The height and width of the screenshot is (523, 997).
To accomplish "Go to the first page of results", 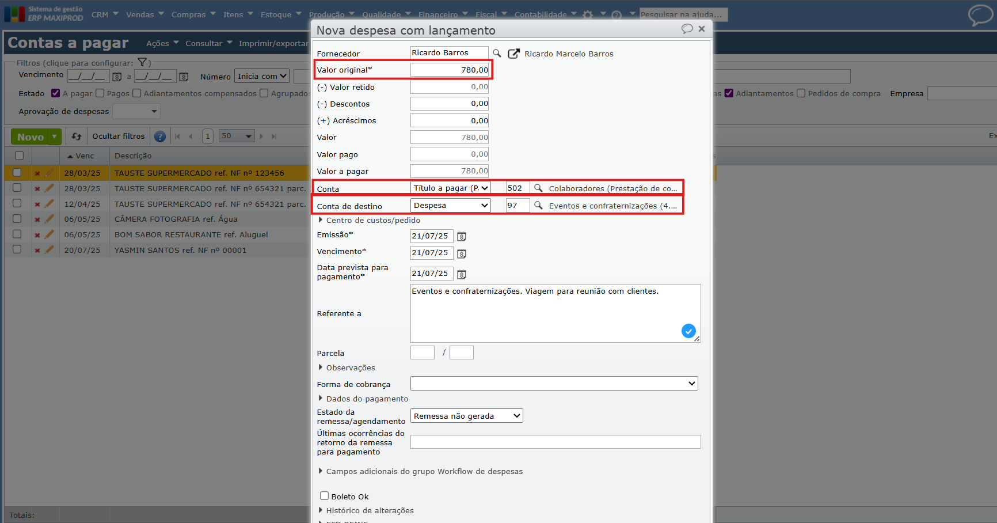I will (177, 137).
